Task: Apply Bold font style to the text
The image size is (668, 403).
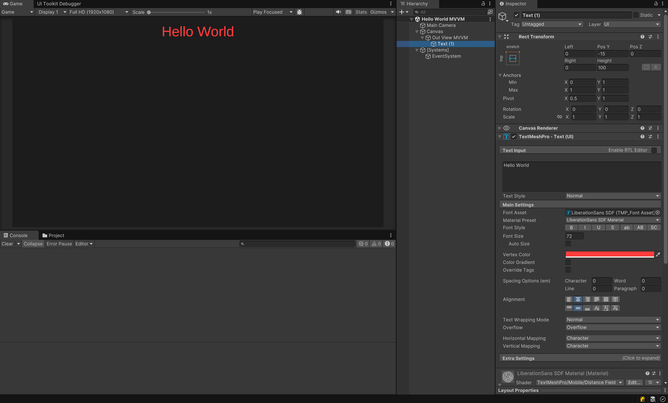Action: (x=571, y=227)
